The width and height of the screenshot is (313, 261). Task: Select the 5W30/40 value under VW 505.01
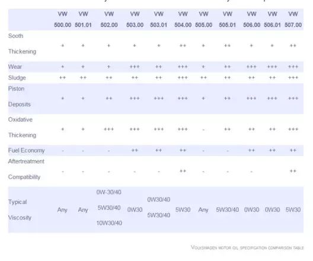click(228, 209)
